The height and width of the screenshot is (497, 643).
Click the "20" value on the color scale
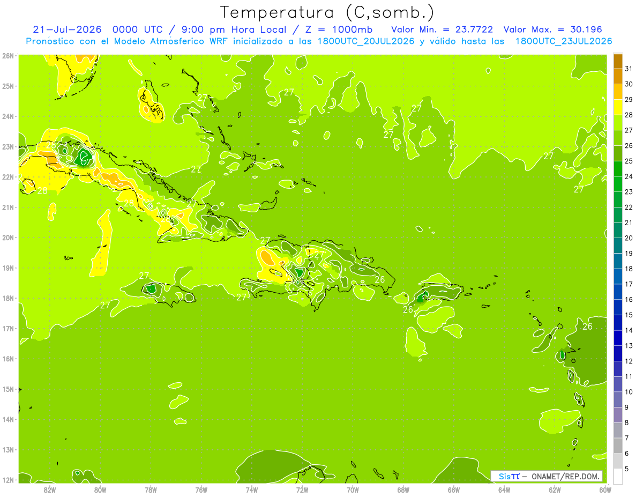pos(629,238)
